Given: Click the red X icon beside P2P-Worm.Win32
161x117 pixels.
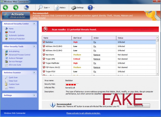Looking at the screenshot, I should click(x=44, y=67).
